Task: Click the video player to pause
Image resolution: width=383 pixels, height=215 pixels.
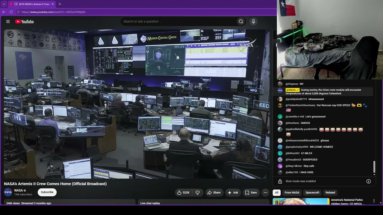Action: (x=137, y=104)
